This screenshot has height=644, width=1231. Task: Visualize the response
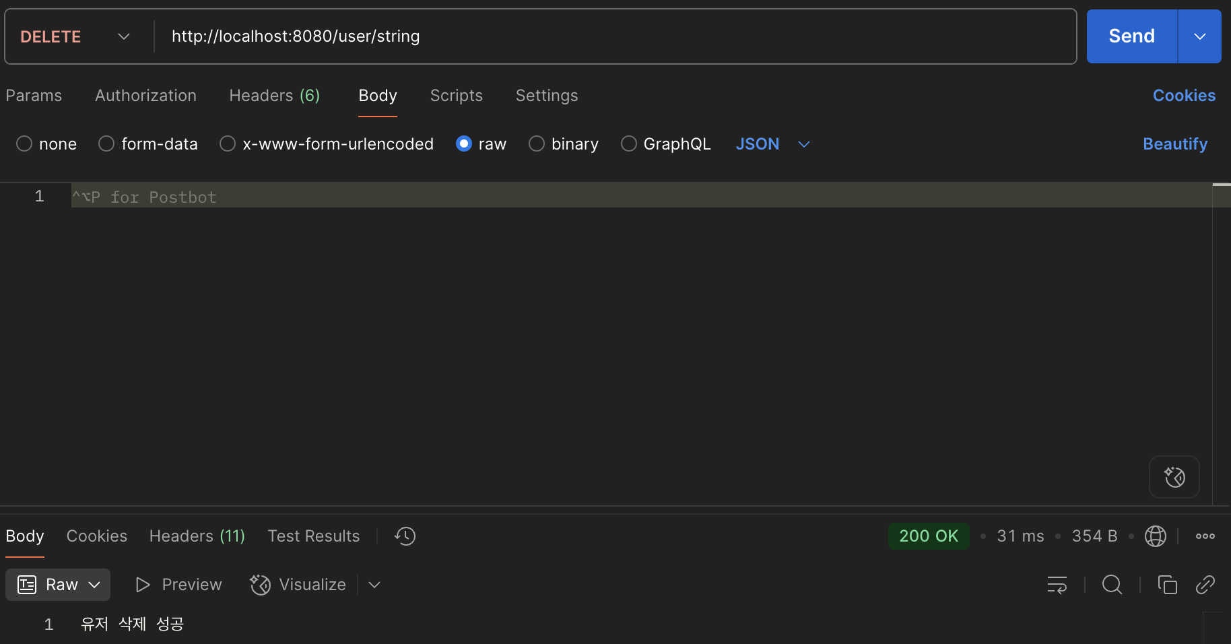(x=298, y=585)
